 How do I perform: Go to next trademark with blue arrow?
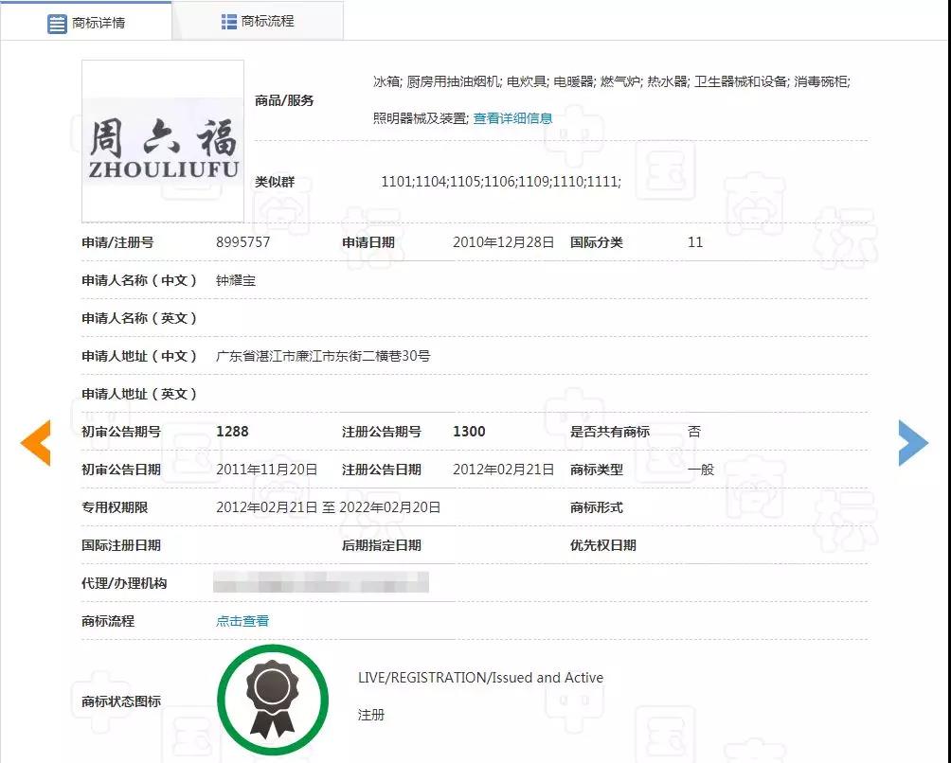click(913, 442)
